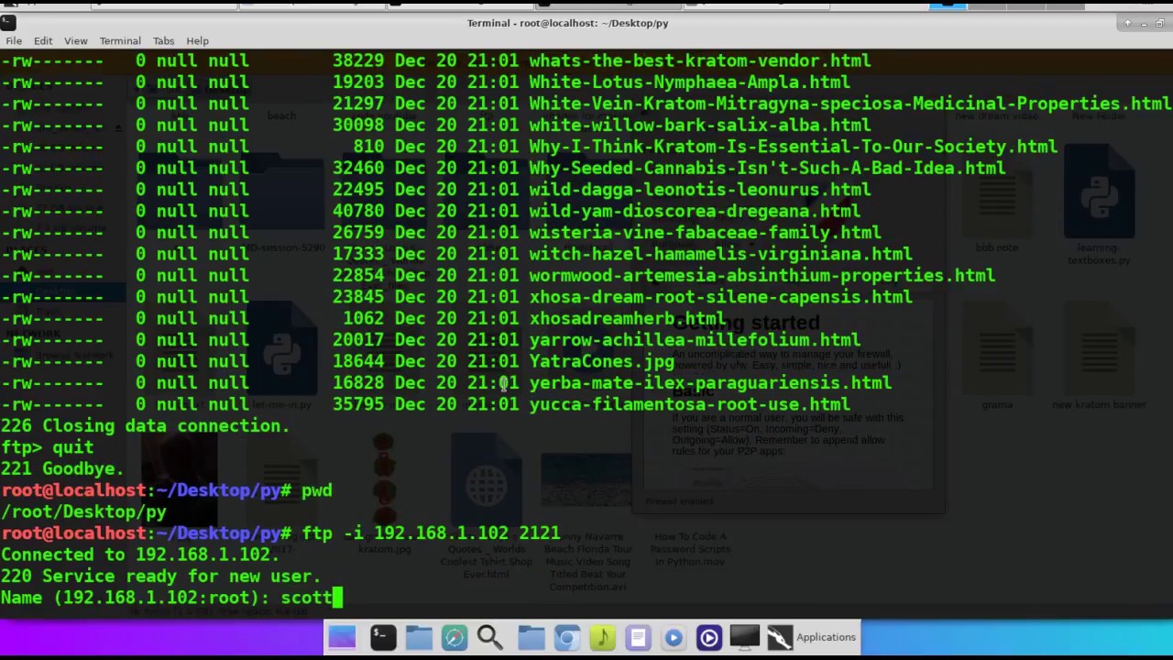Viewport: 1173px width, 660px height.
Task: Click the show desktop icon in dock
Action: click(x=342, y=637)
